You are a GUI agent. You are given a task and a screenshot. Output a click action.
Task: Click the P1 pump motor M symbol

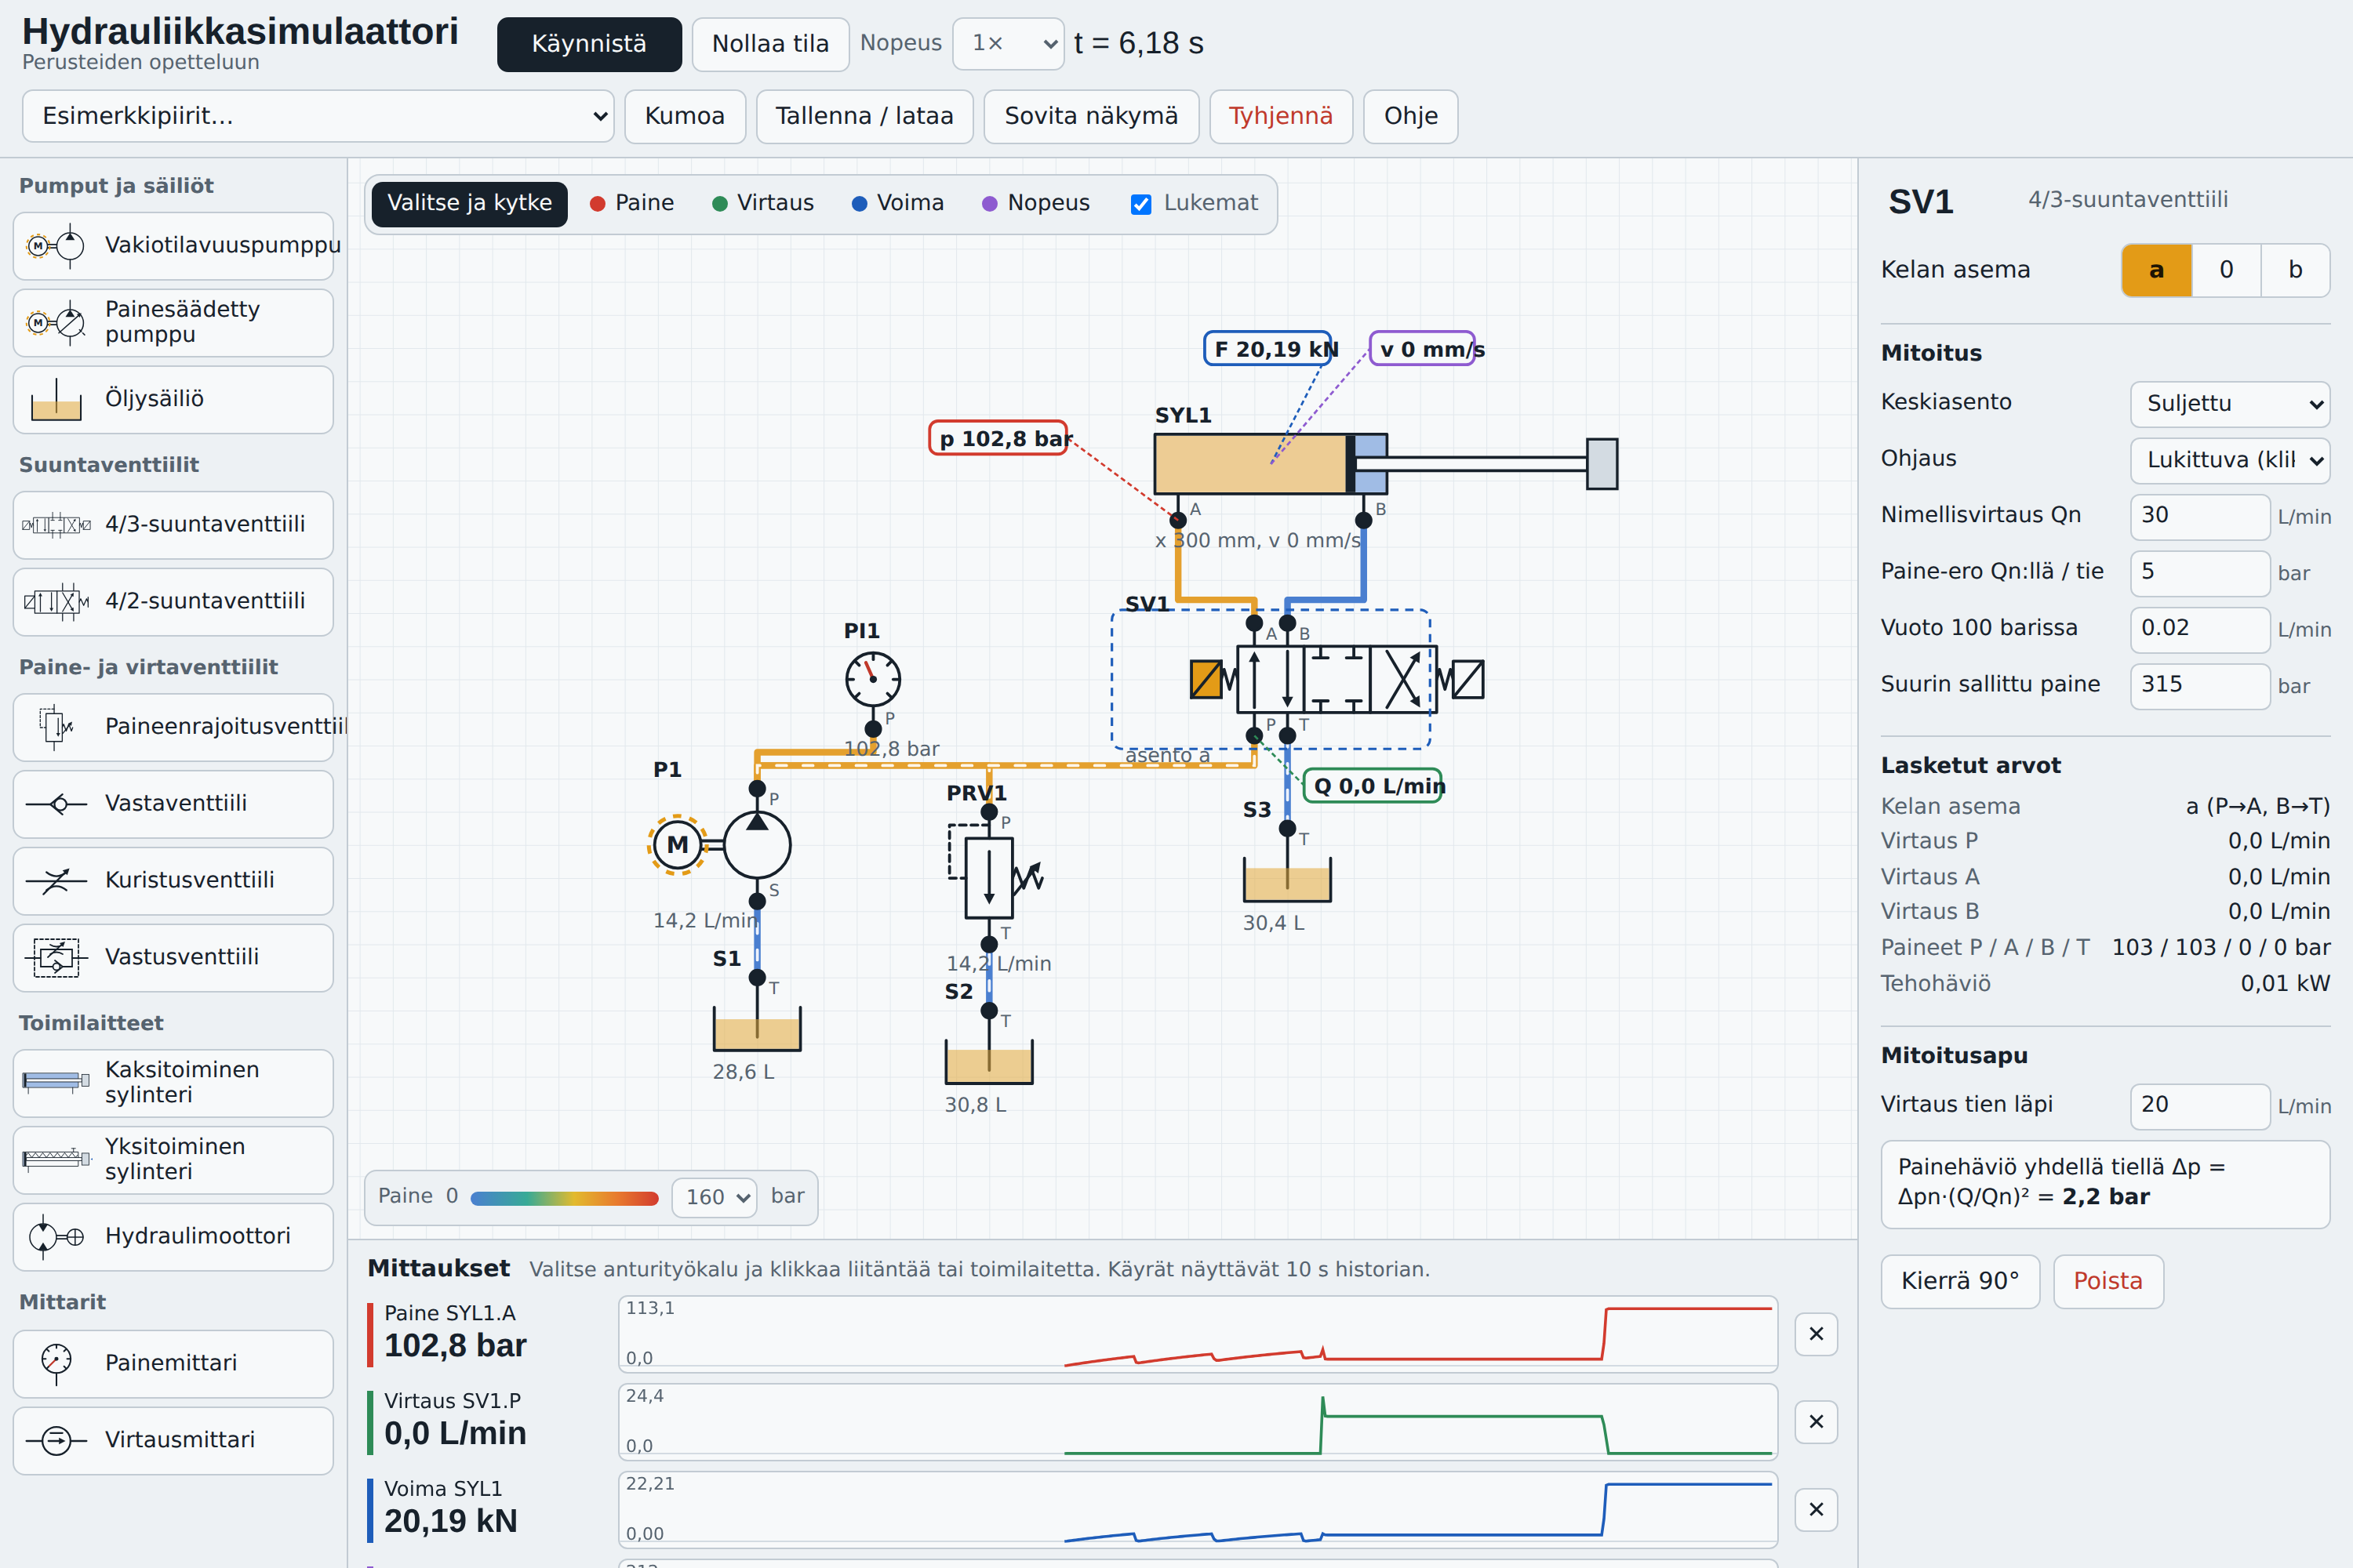pos(678,845)
